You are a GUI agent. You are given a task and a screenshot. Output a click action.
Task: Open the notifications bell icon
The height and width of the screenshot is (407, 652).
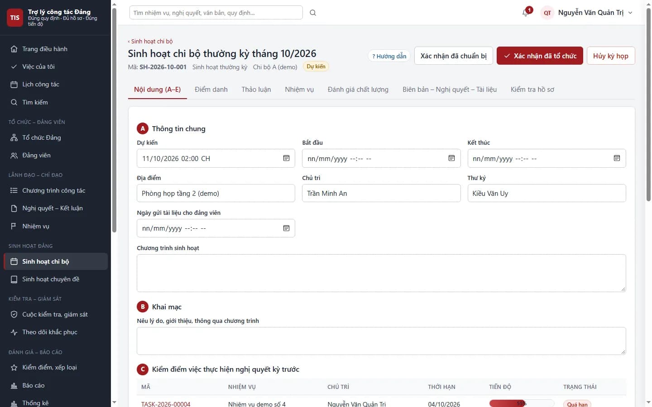tap(525, 13)
